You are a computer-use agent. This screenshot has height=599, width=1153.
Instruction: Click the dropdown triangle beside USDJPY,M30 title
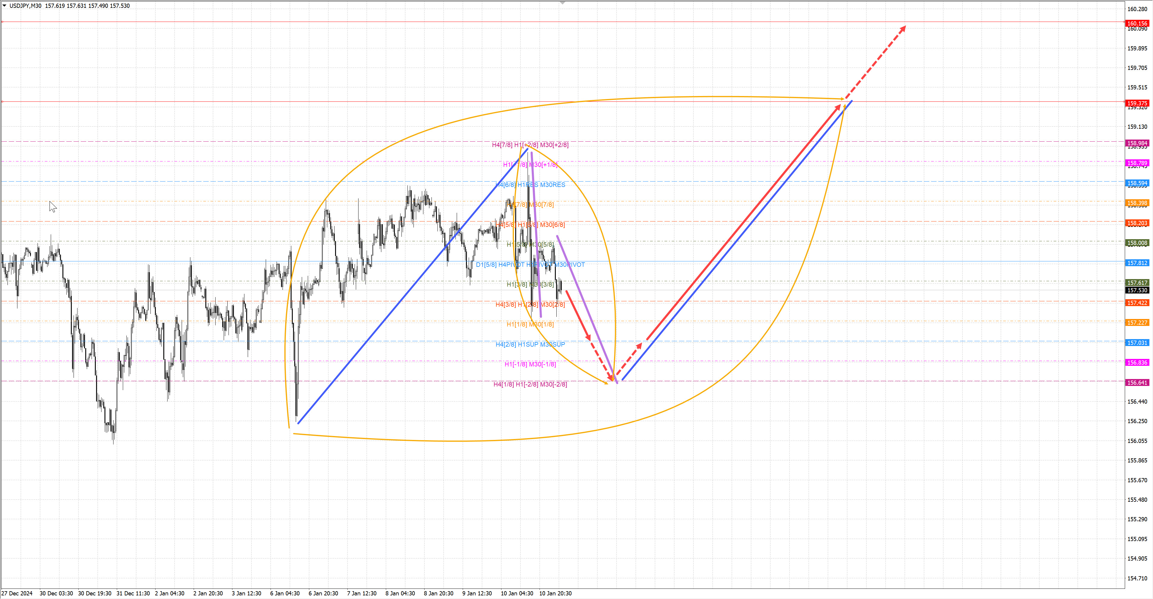[5, 6]
